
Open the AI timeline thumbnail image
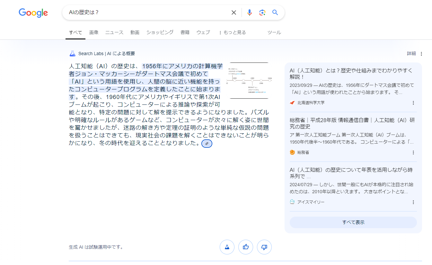pyautogui.click(x=249, y=80)
